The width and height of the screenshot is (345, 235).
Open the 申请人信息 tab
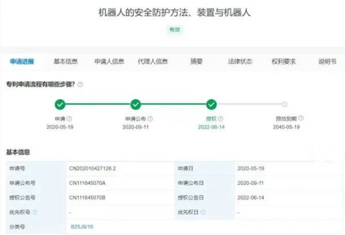109,62
